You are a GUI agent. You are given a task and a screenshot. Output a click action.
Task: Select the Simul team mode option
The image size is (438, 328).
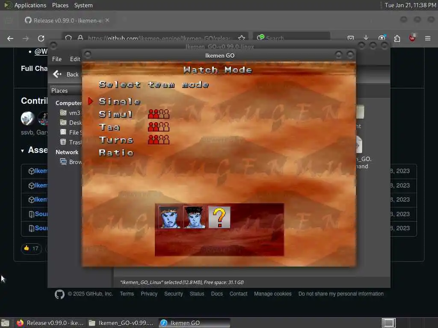[x=115, y=114]
